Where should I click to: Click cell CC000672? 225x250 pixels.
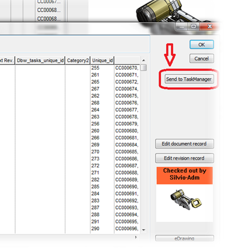coord(127,82)
